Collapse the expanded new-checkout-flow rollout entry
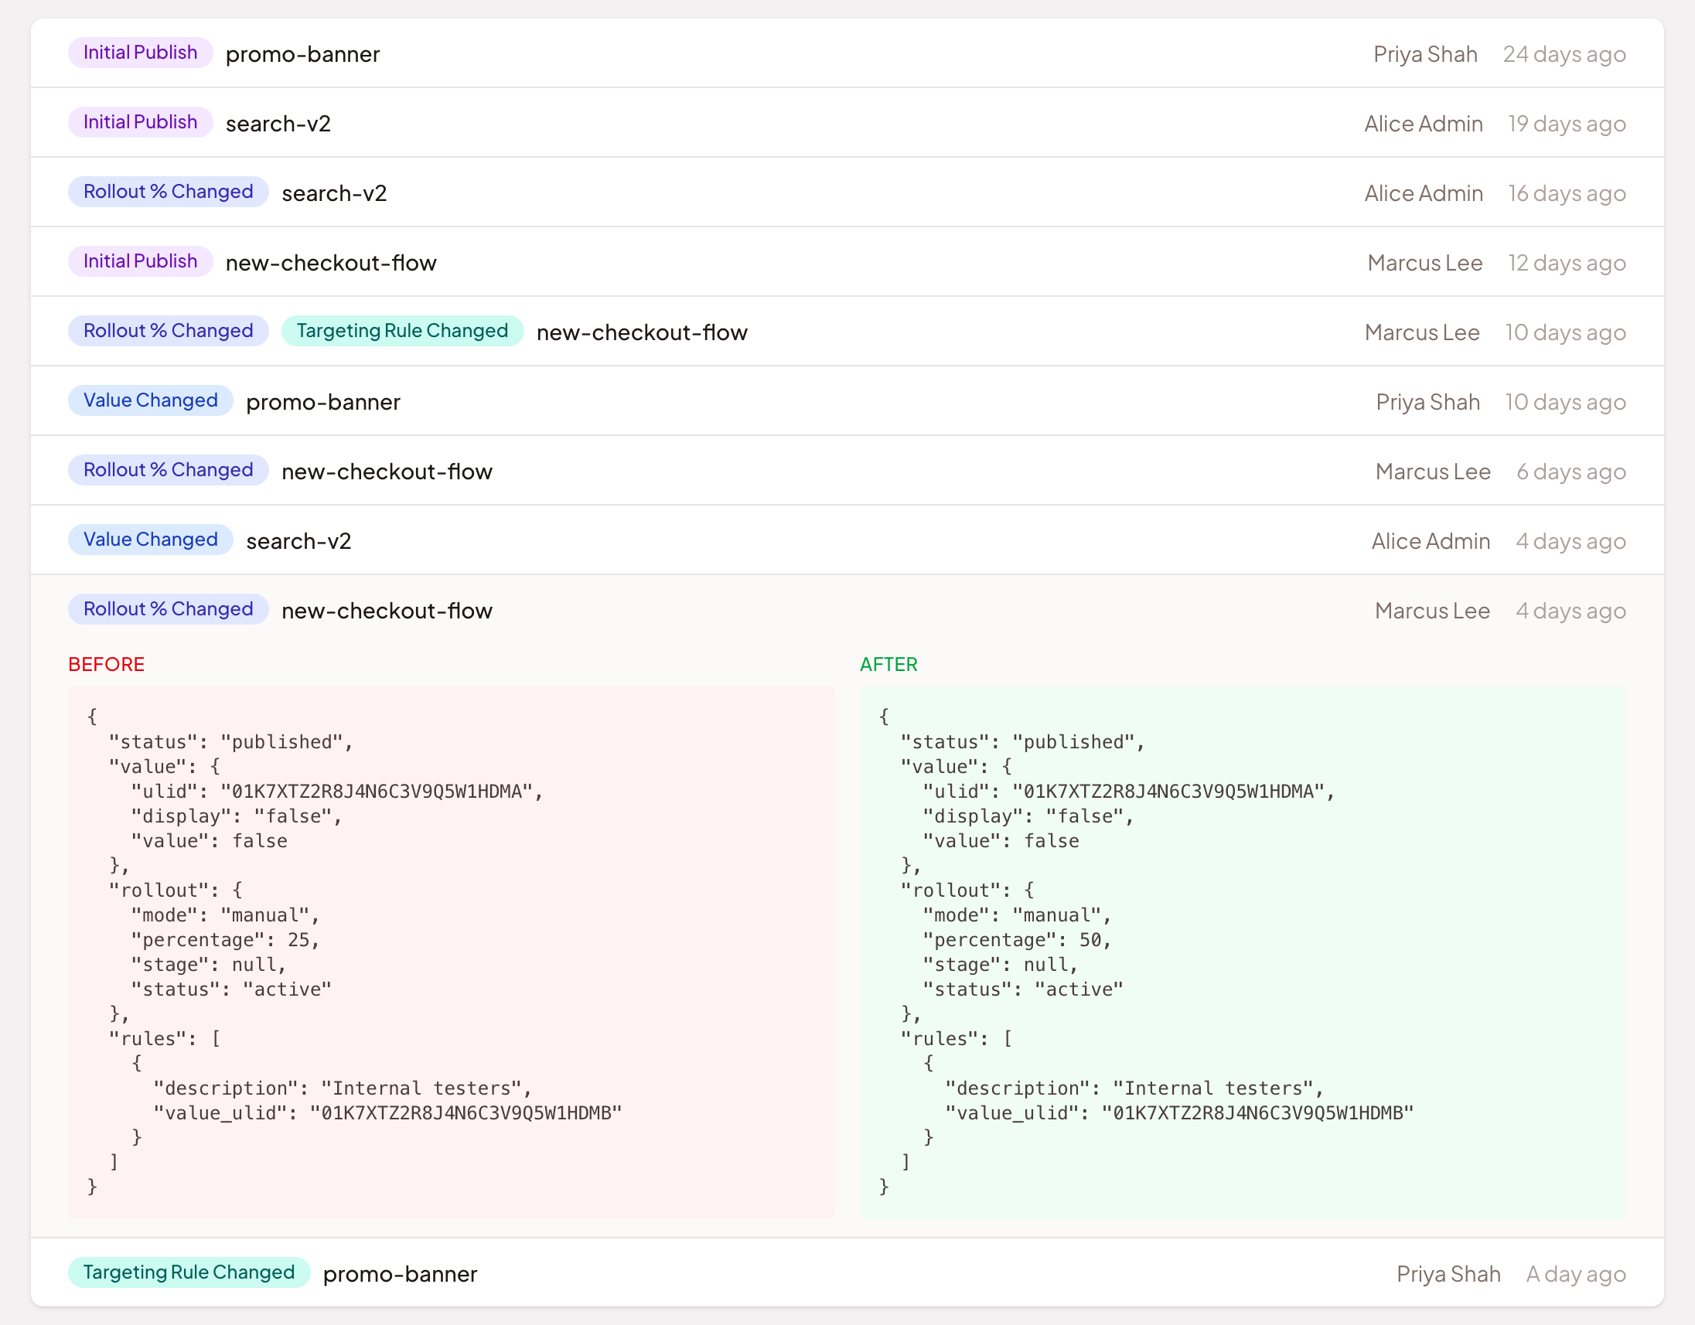Viewport: 1695px width, 1325px height. [847, 611]
